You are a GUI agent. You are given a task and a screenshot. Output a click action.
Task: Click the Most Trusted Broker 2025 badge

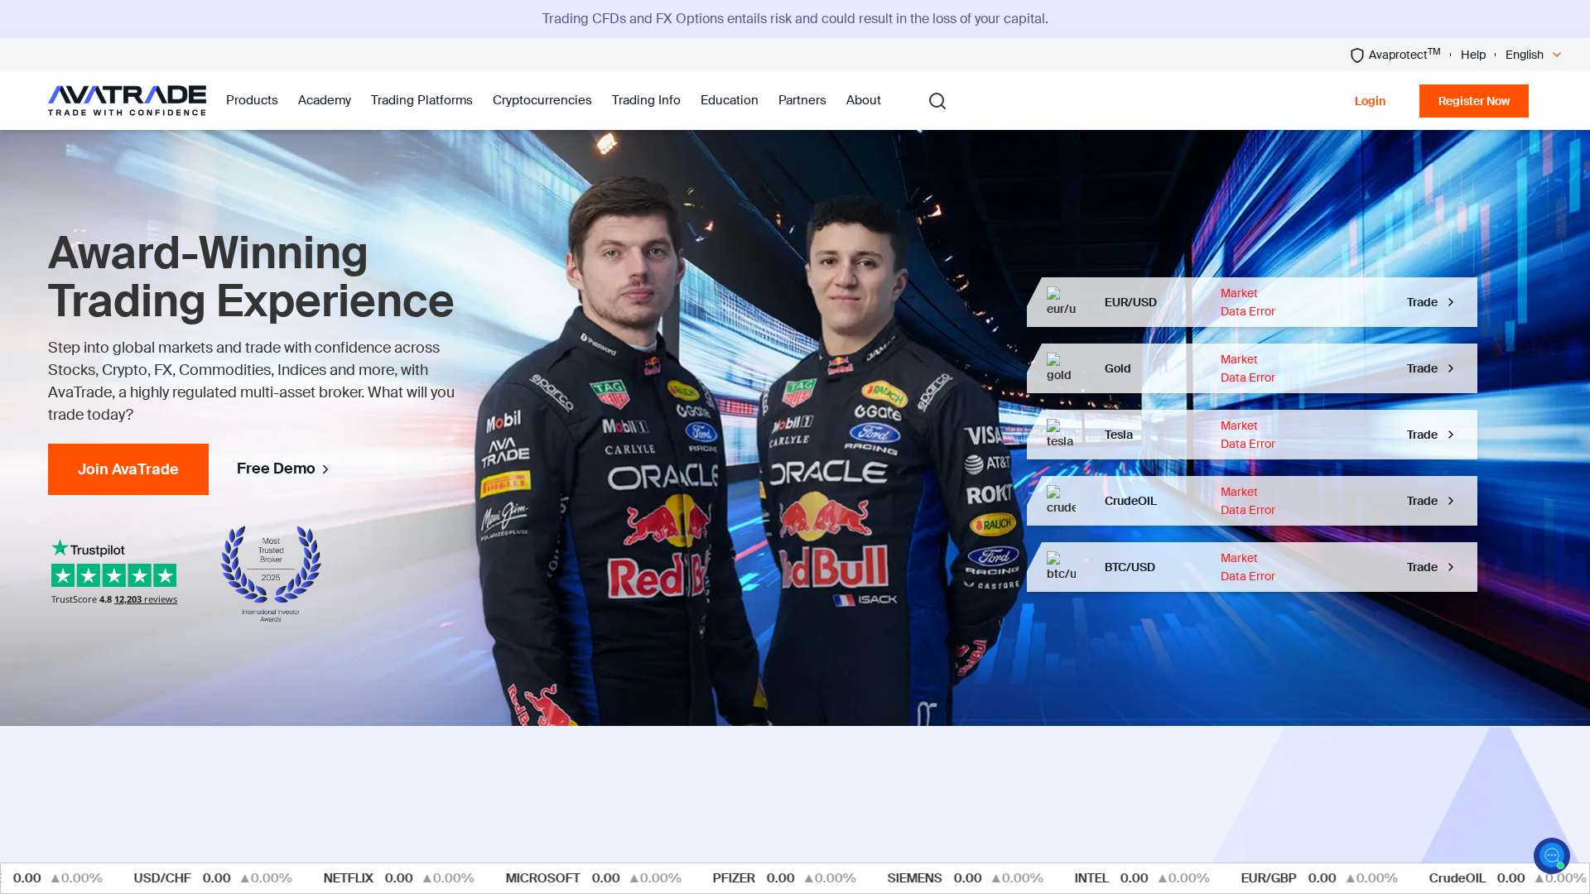pos(271,574)
